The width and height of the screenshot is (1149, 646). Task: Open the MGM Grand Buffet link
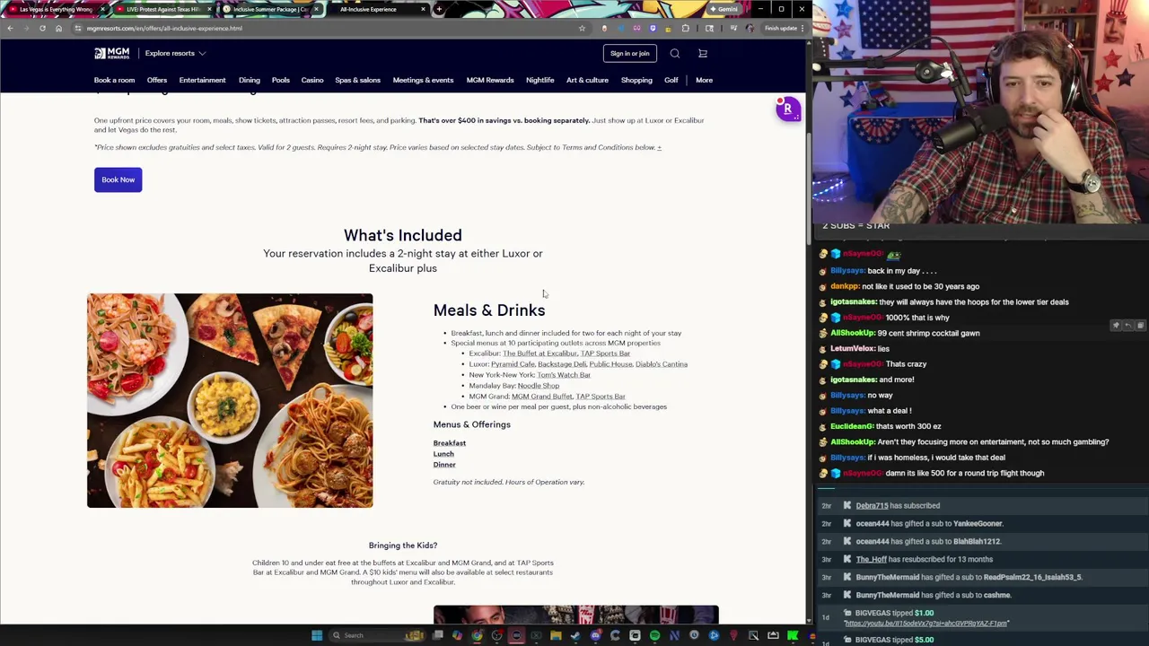click(541, 397)
